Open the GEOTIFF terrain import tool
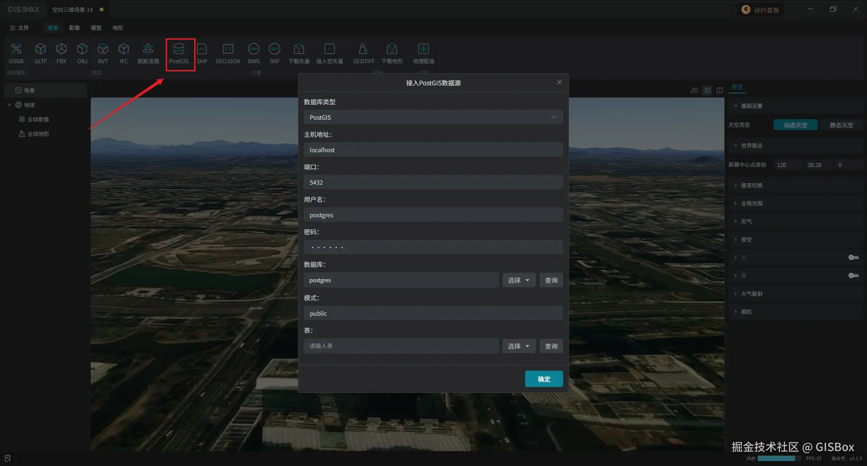 (364, 53)
